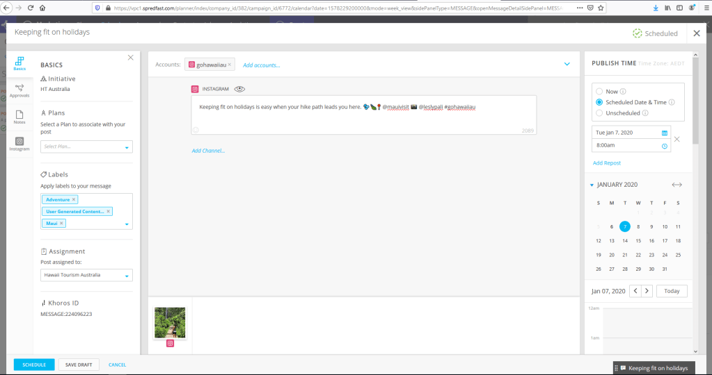Choose Scheduled Date & Time option
The image size is (712, 375).
point(599,102)
